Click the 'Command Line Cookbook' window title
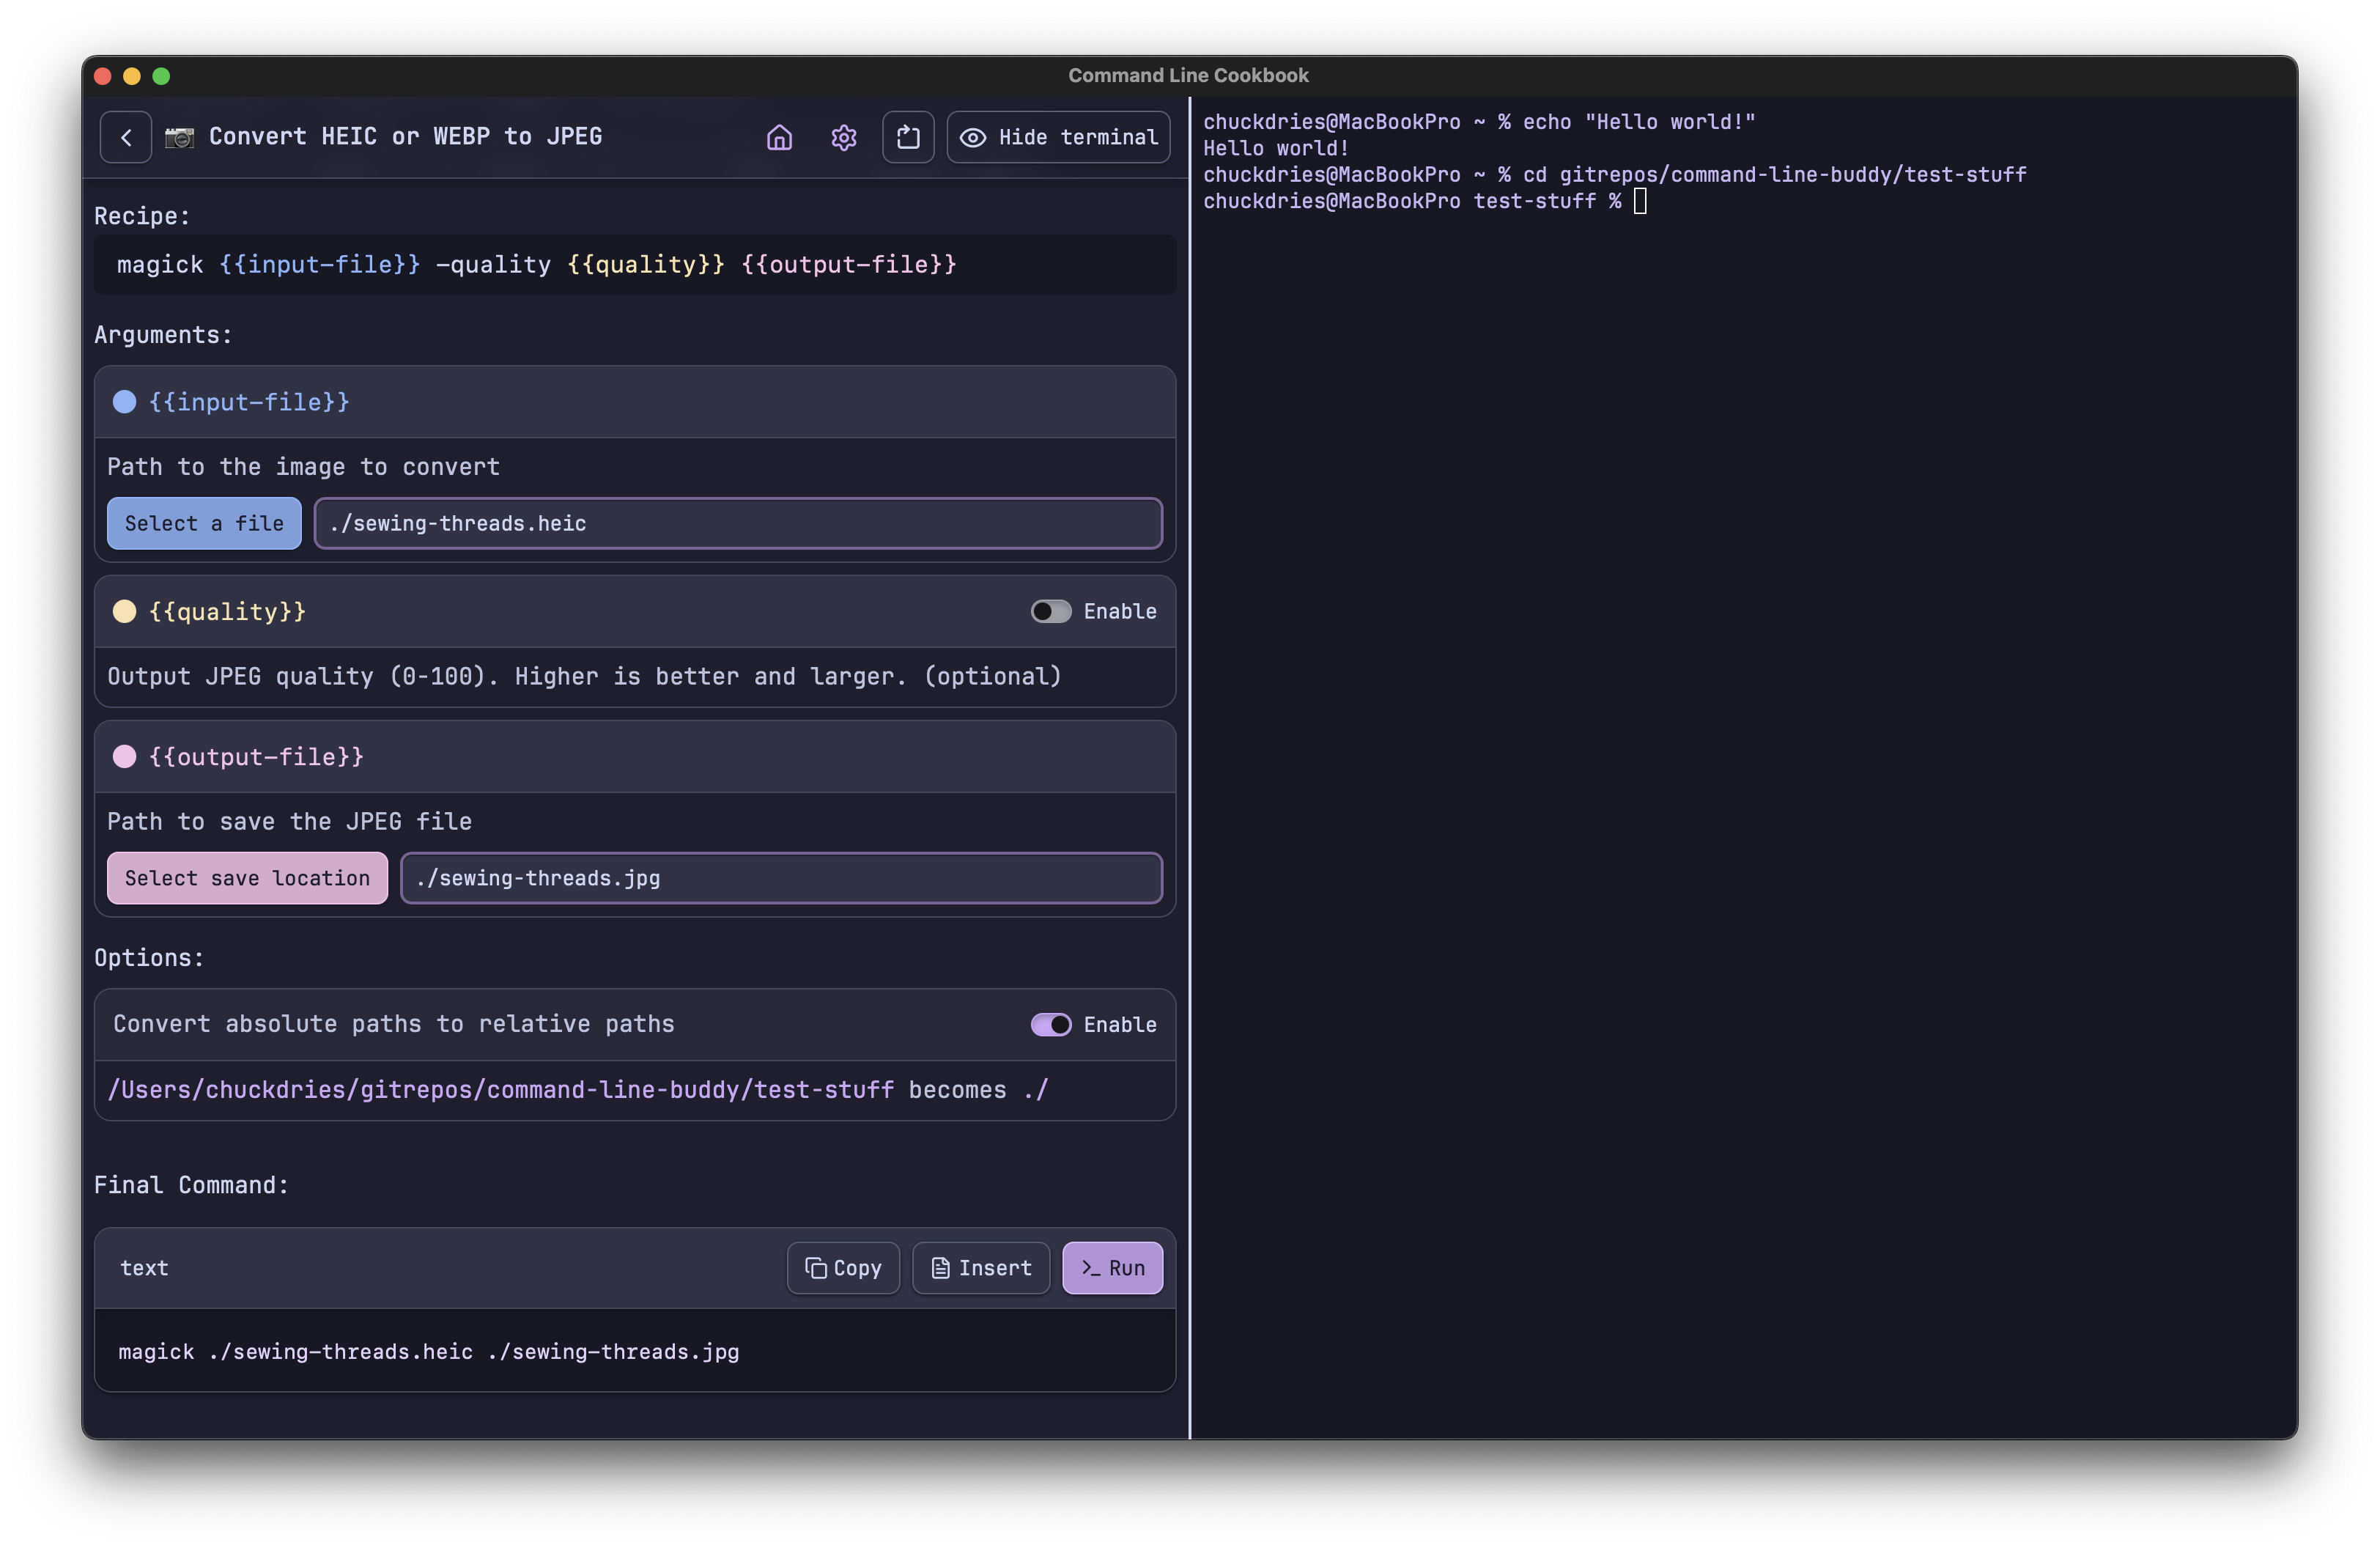The height and width of the screenshot is (1548, 2380). [1188, 75]
